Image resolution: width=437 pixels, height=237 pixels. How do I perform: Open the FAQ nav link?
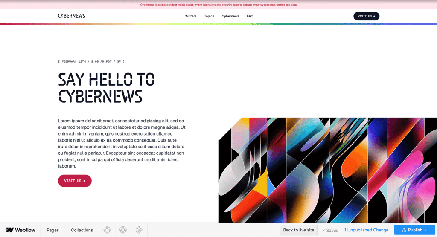(250, 16)
